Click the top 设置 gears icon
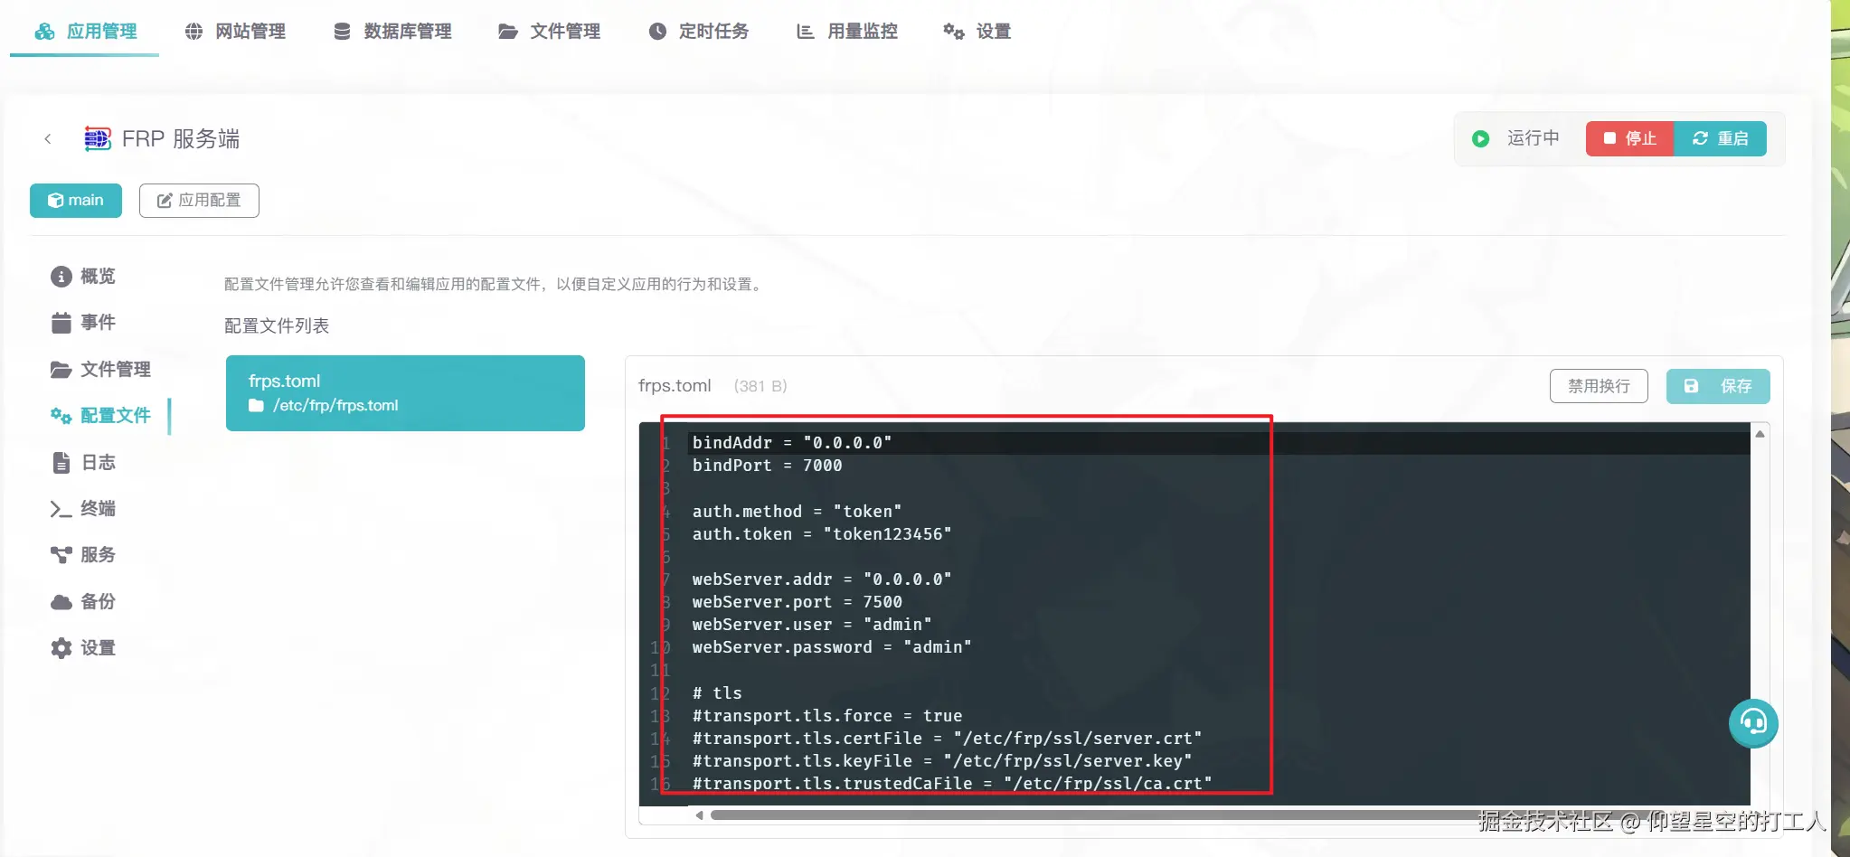1850x857 pixels. click(x=954, y=32)
